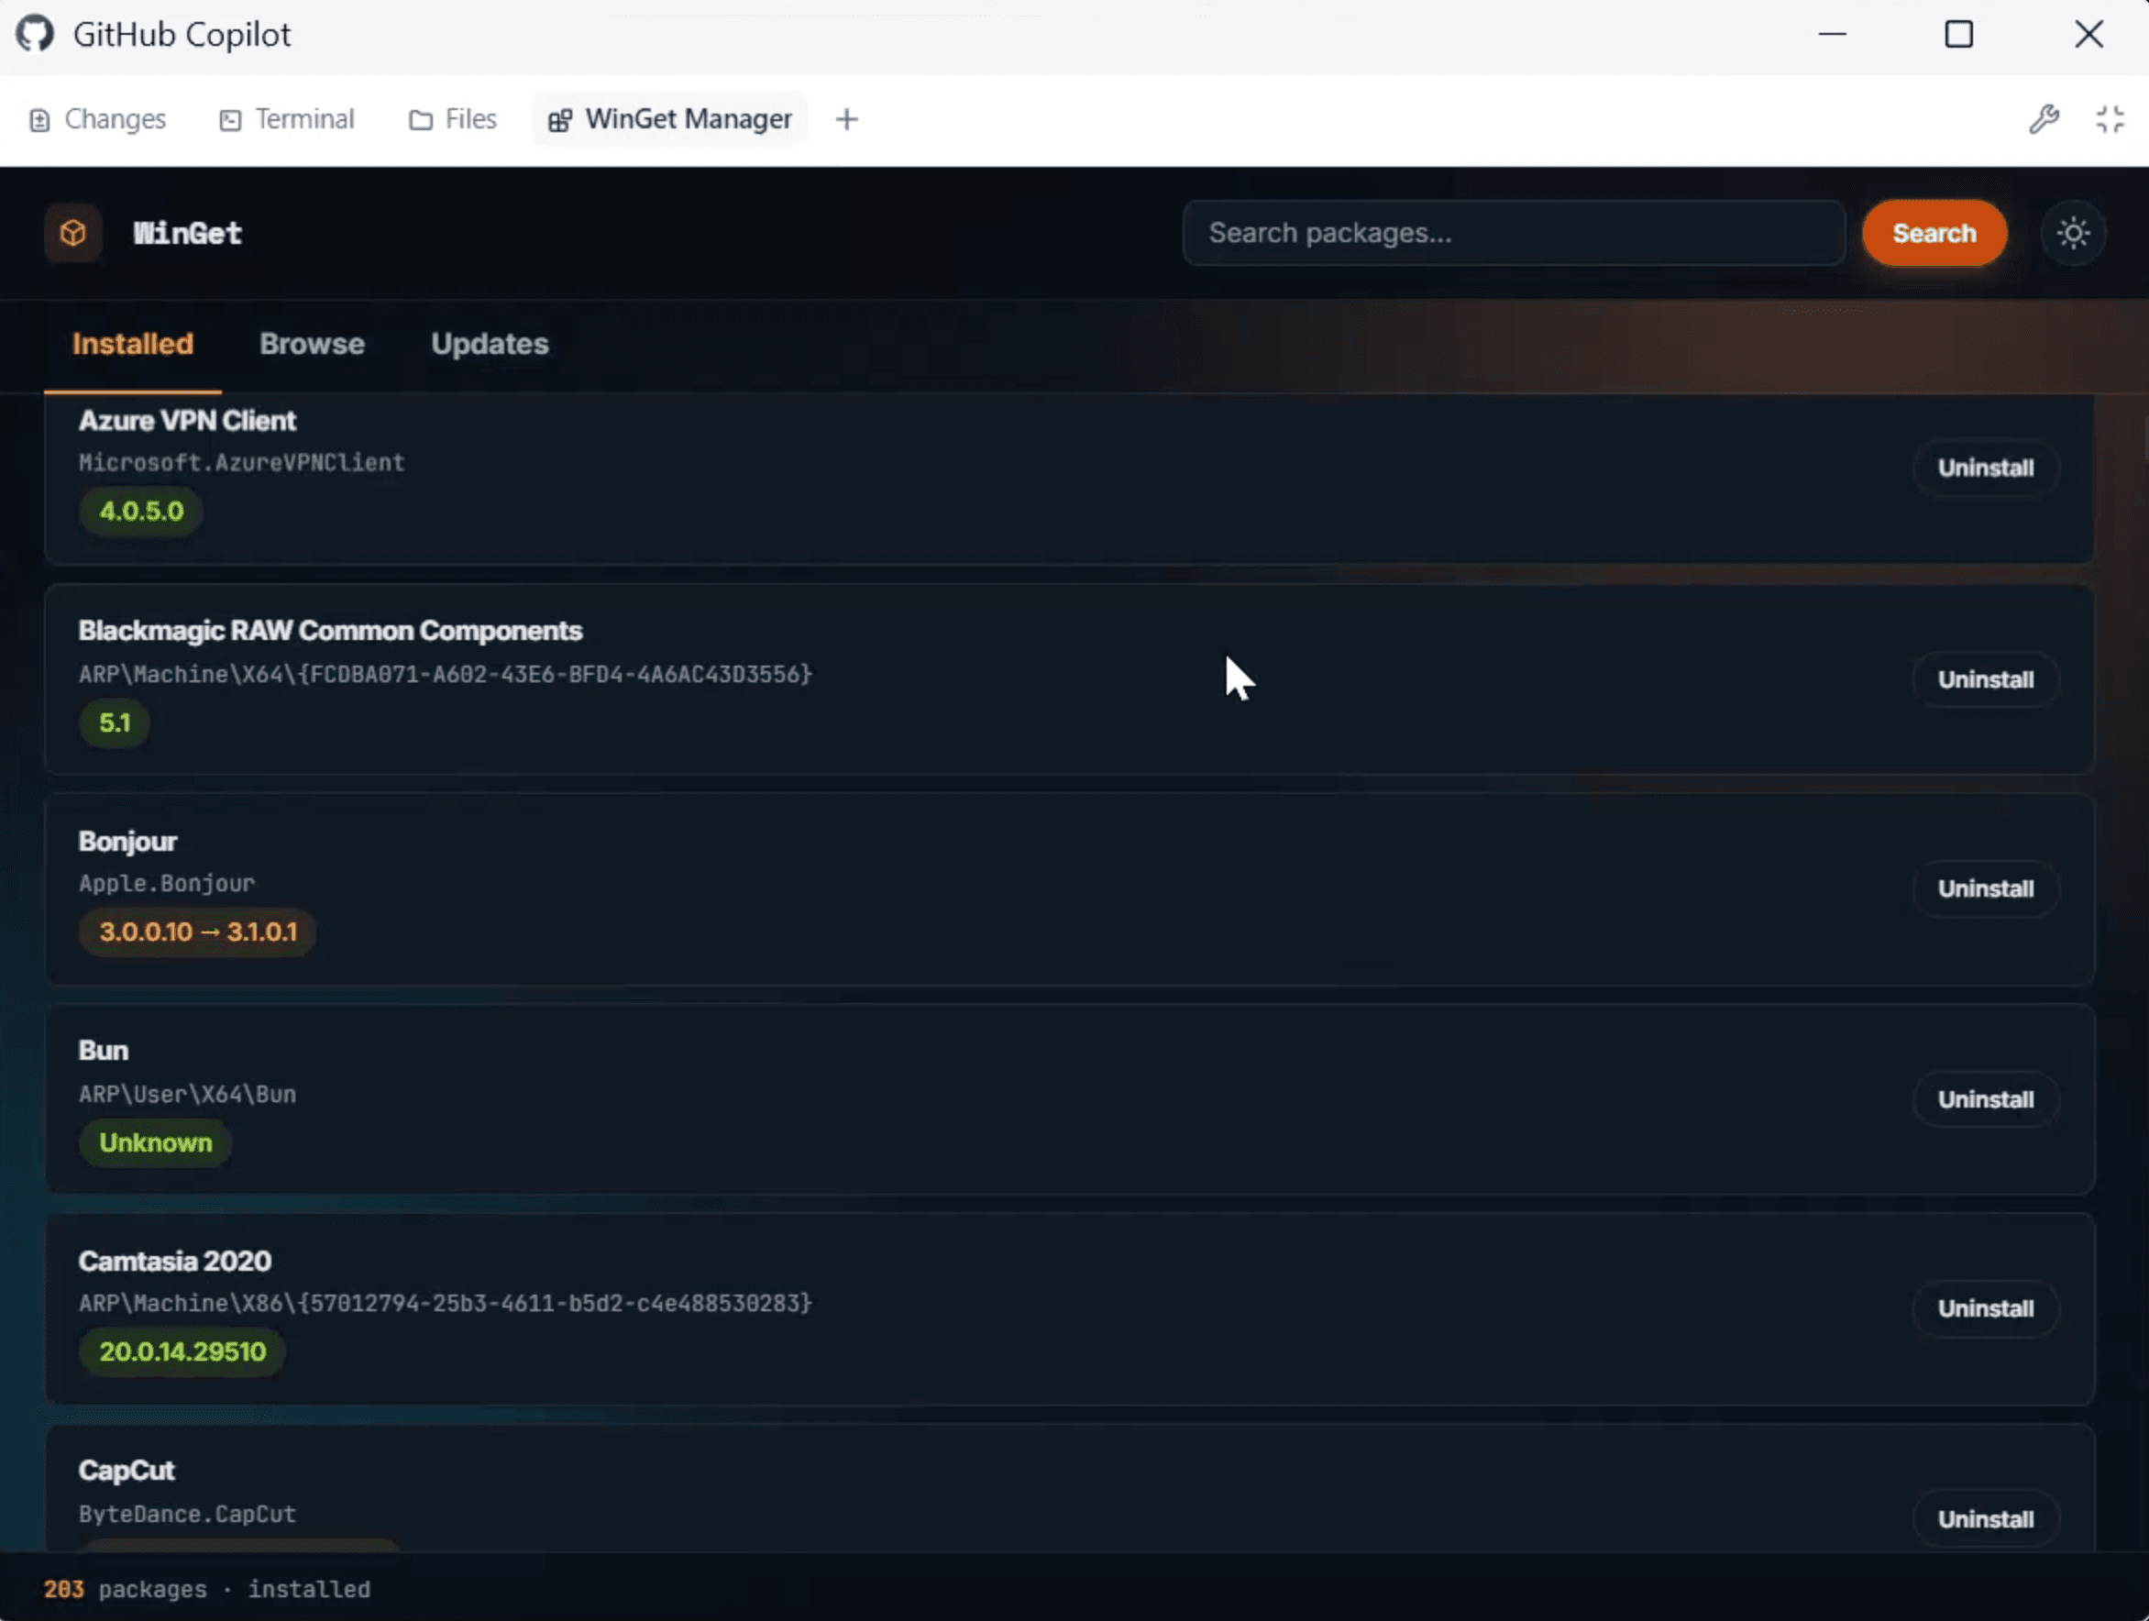Switch to the Terminal tab
Image resolution: width=2149 pixels, height=1621 pixels.
287,118
